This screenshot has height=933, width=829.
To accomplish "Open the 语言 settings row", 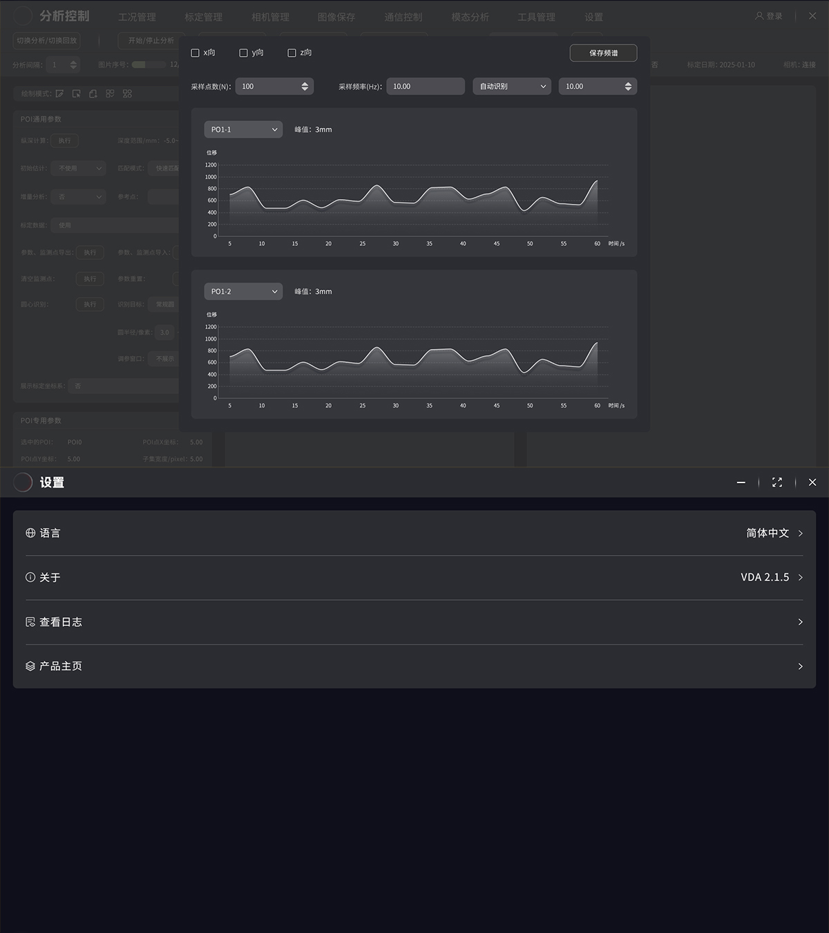I will (x=414, y=533).
